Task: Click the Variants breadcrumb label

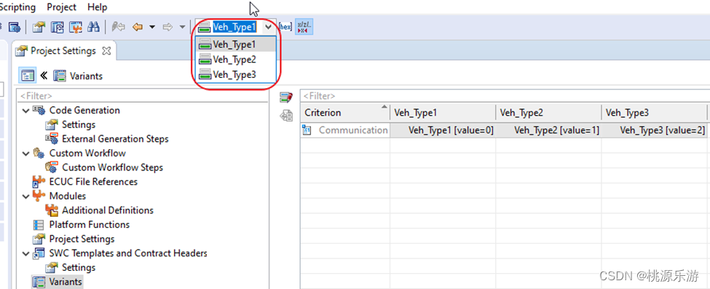Action: pyautogui.click(x=86, y=76)
